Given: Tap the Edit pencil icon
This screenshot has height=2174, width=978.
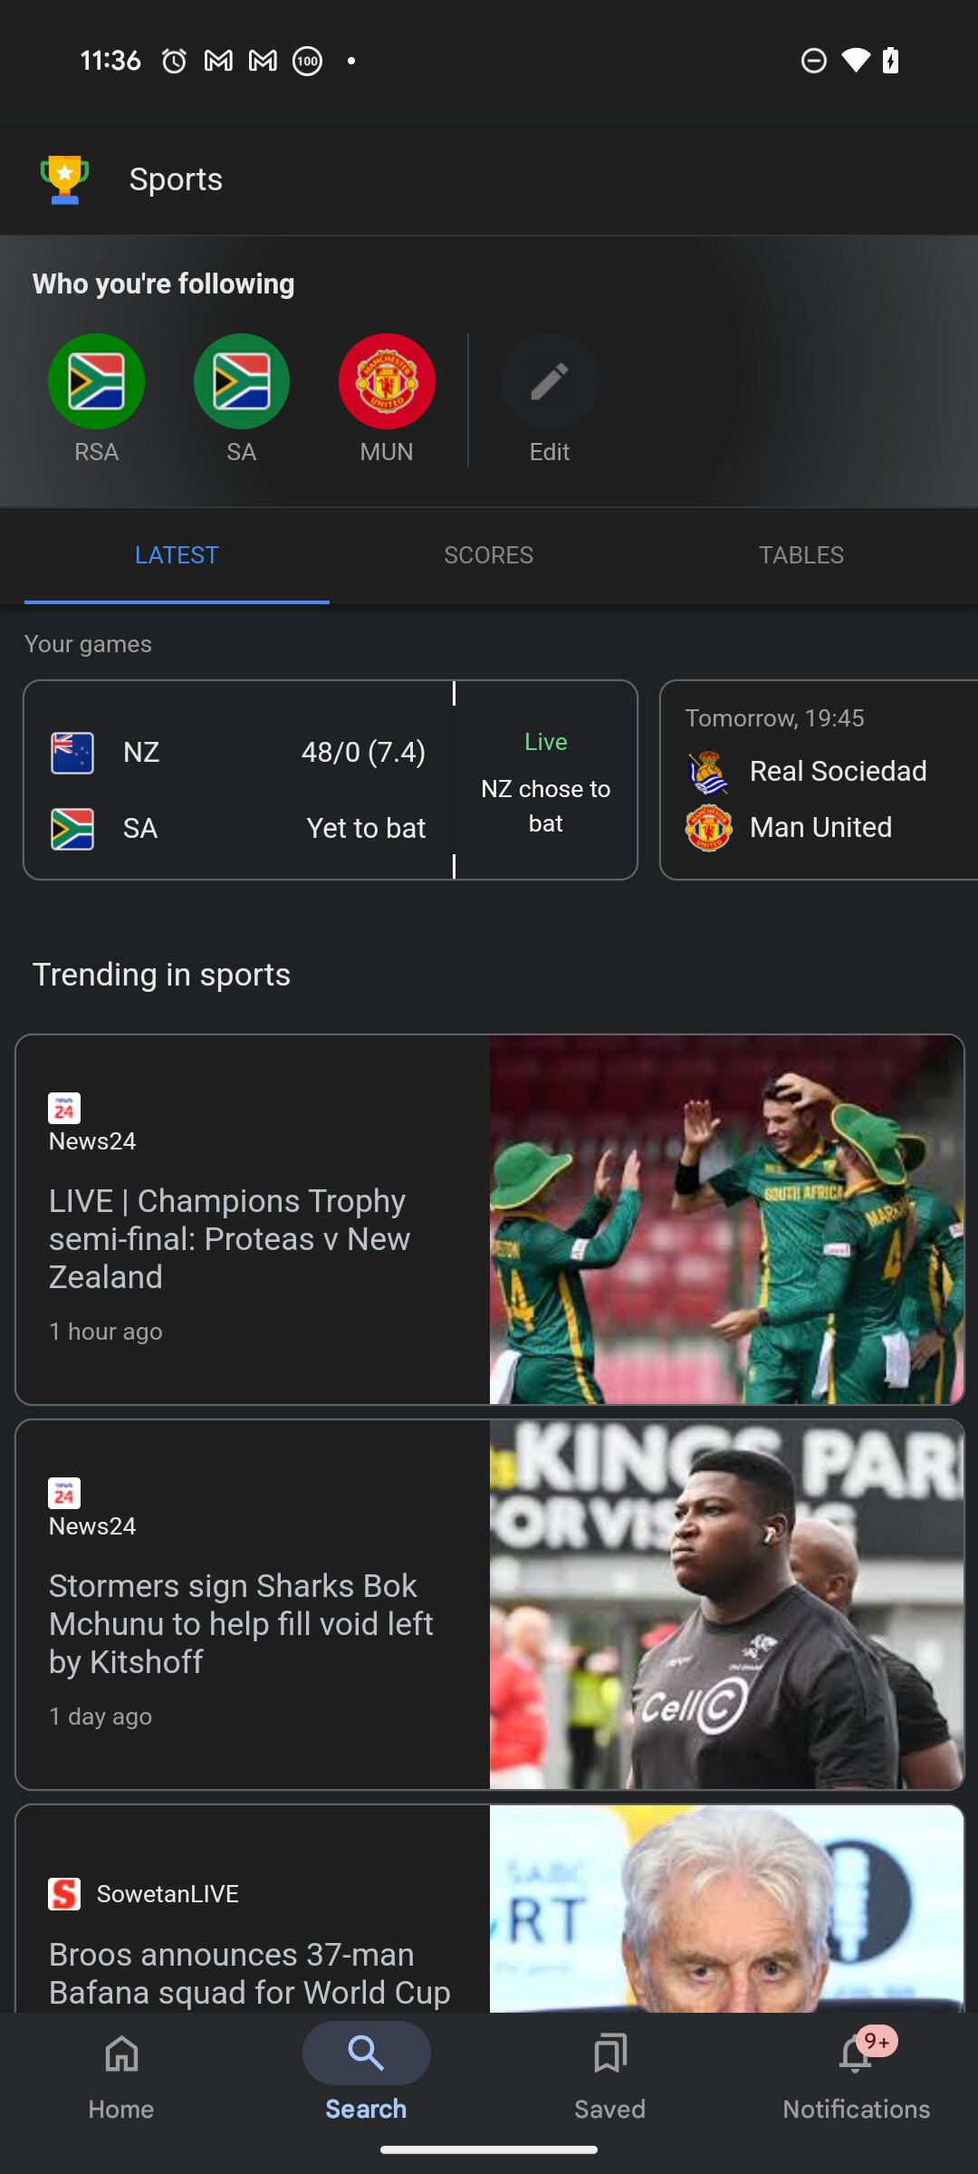Looking at the screenshot, I should (549, 381).
